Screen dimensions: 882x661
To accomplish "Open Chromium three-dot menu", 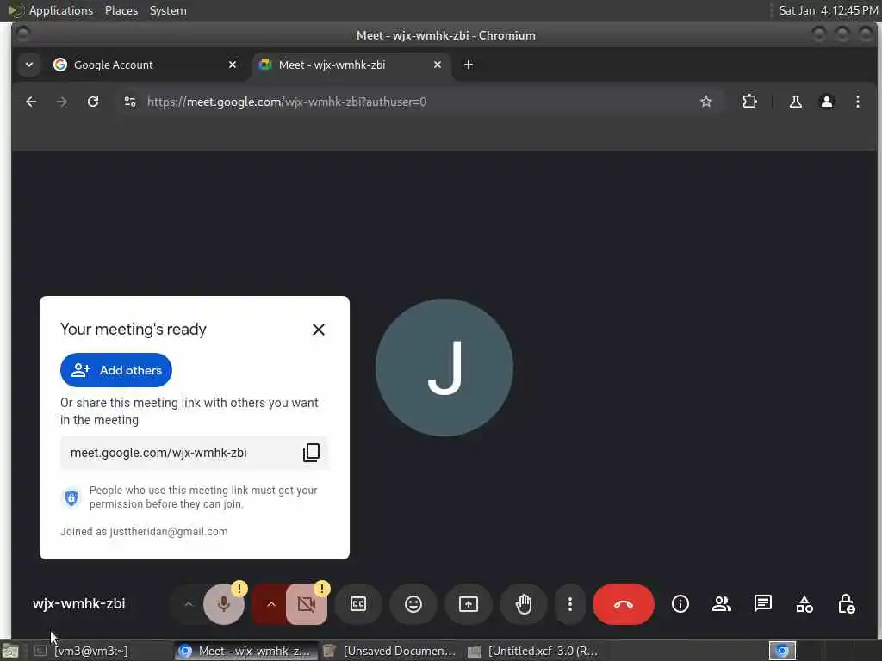I will 857,102.
